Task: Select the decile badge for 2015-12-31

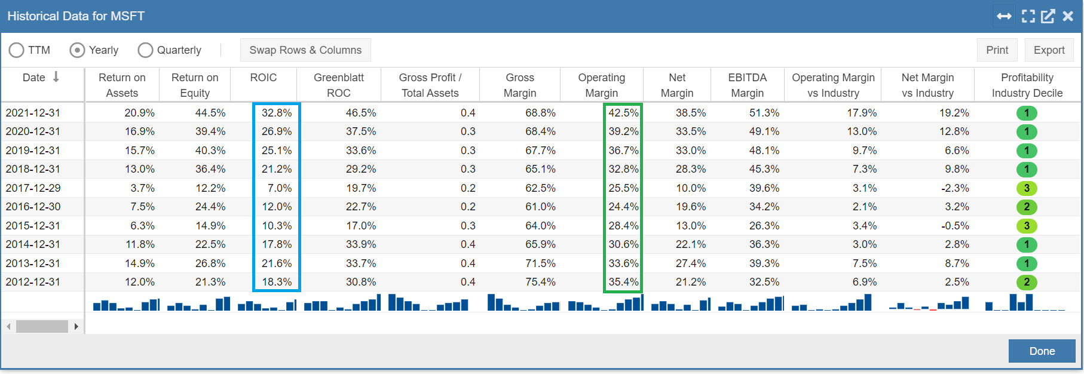Action: click(x=1027, y=226)
